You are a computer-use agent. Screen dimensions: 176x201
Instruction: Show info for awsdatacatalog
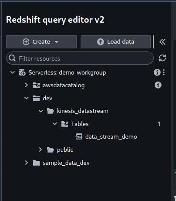(x=158, y=85)
